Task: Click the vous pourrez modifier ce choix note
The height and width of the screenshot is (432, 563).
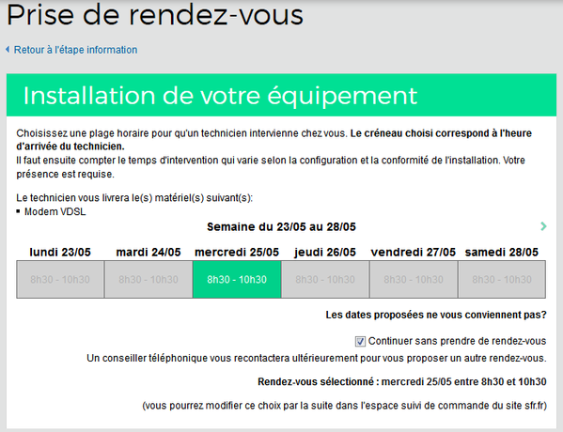Action: [344, 406]
